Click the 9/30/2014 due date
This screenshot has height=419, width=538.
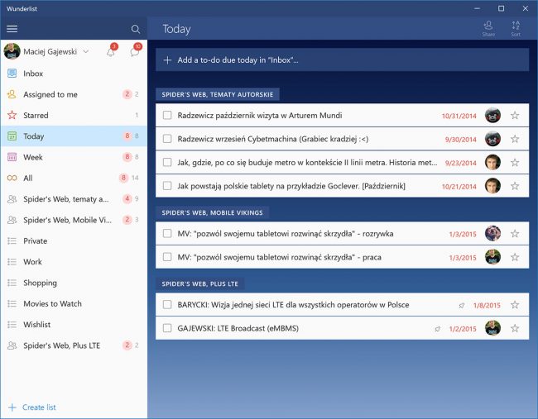pos(461,140)
